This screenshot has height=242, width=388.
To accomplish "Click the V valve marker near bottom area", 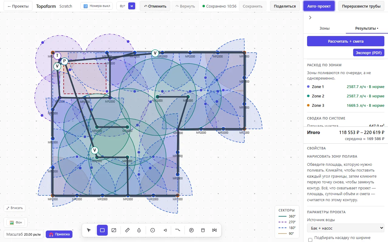I will 95,150.
